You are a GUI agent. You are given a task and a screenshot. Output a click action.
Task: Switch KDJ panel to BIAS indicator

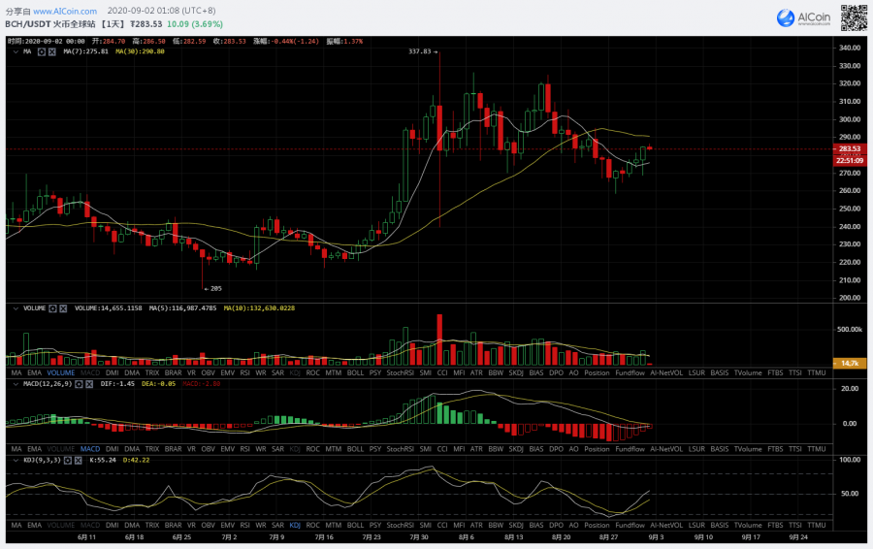pyautogui.click(x=536, y=525)
